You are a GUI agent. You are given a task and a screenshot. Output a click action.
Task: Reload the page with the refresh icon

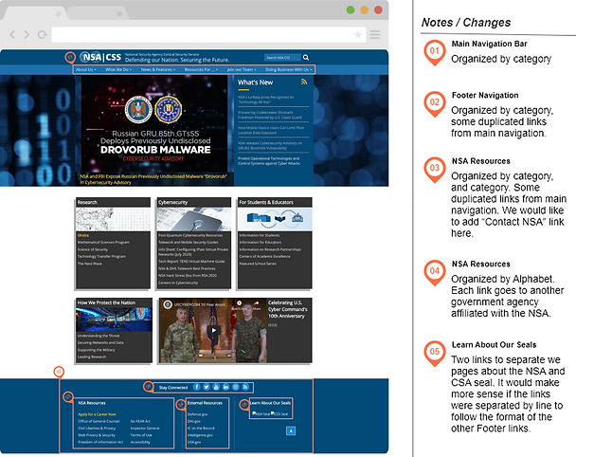coord(42,35)
